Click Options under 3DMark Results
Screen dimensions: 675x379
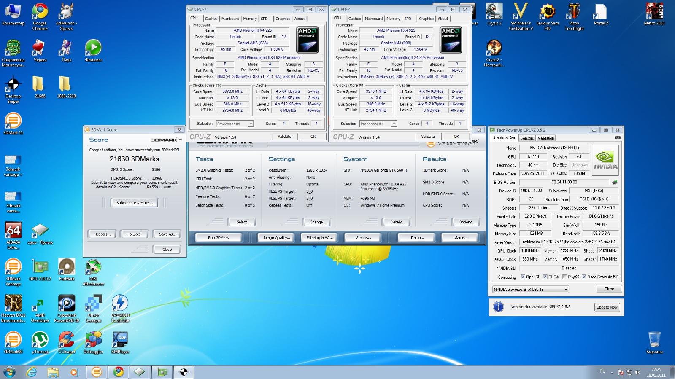tap(467, 222)
